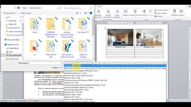The height and width of the screenshot is (107, 191).
Task: Open the view options dropdown arrow
Action: 80,13
